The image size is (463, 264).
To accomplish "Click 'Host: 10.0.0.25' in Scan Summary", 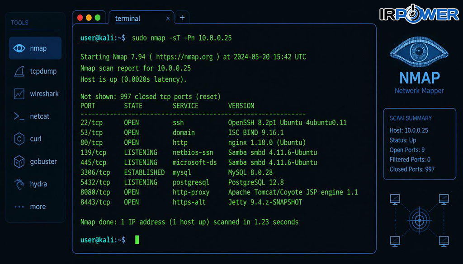I will point(409,130).
